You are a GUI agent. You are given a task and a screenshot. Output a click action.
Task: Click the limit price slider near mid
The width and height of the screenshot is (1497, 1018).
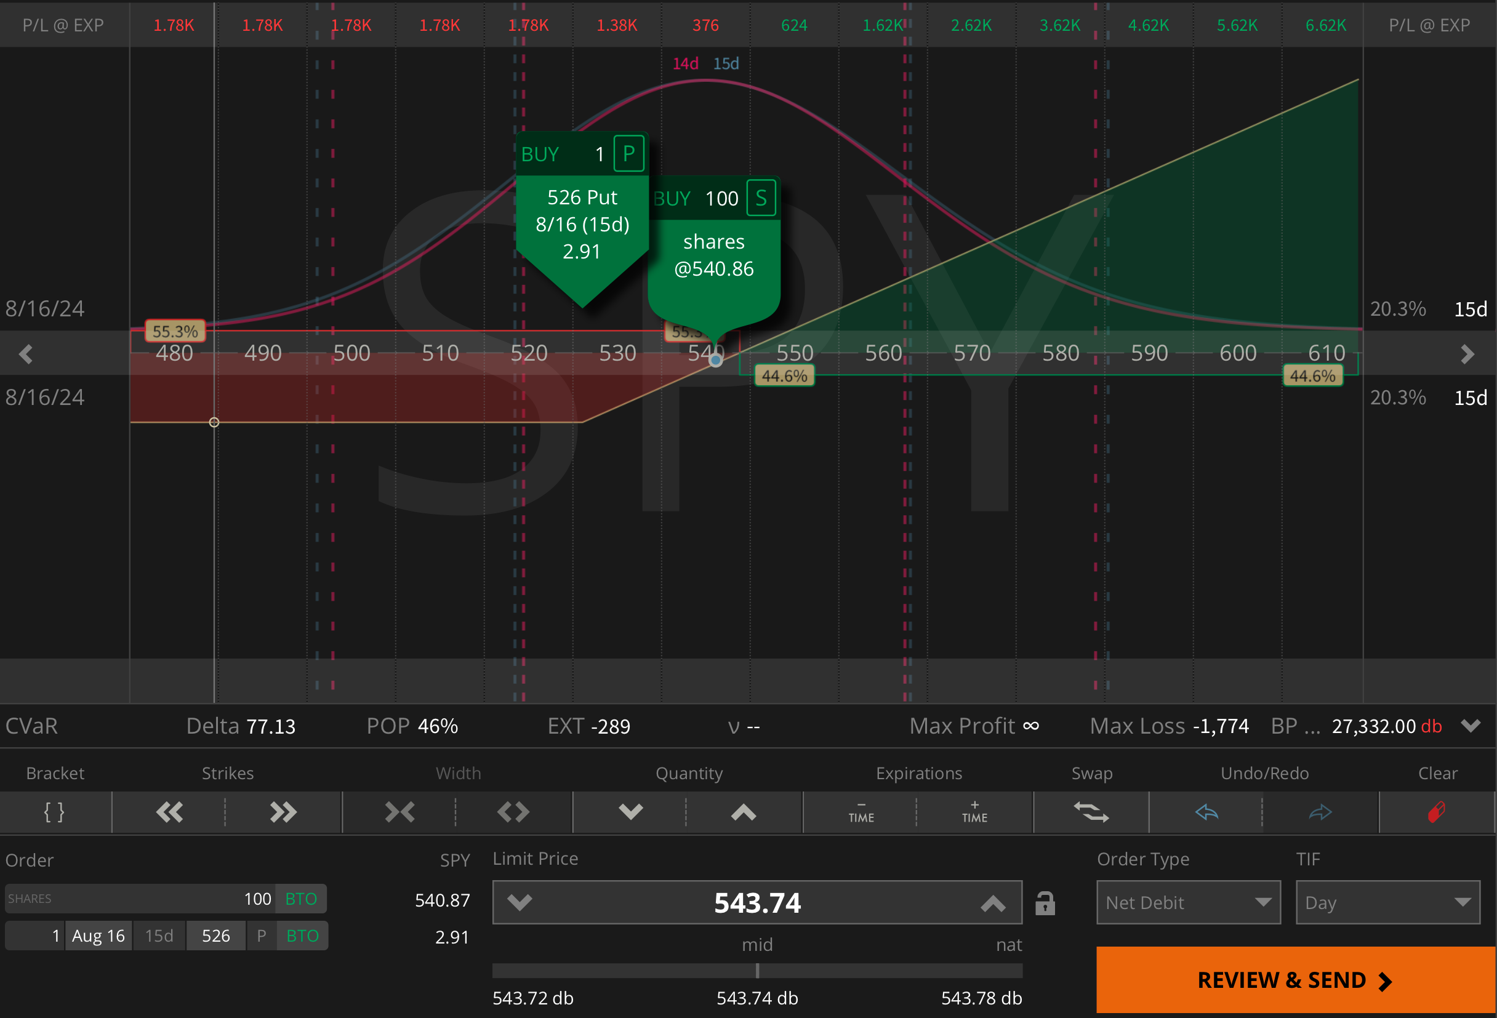coord(758,971)
